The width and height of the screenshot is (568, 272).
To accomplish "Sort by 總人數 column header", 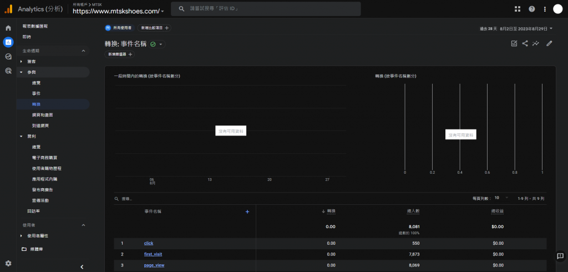I will (x=413, y=211).
